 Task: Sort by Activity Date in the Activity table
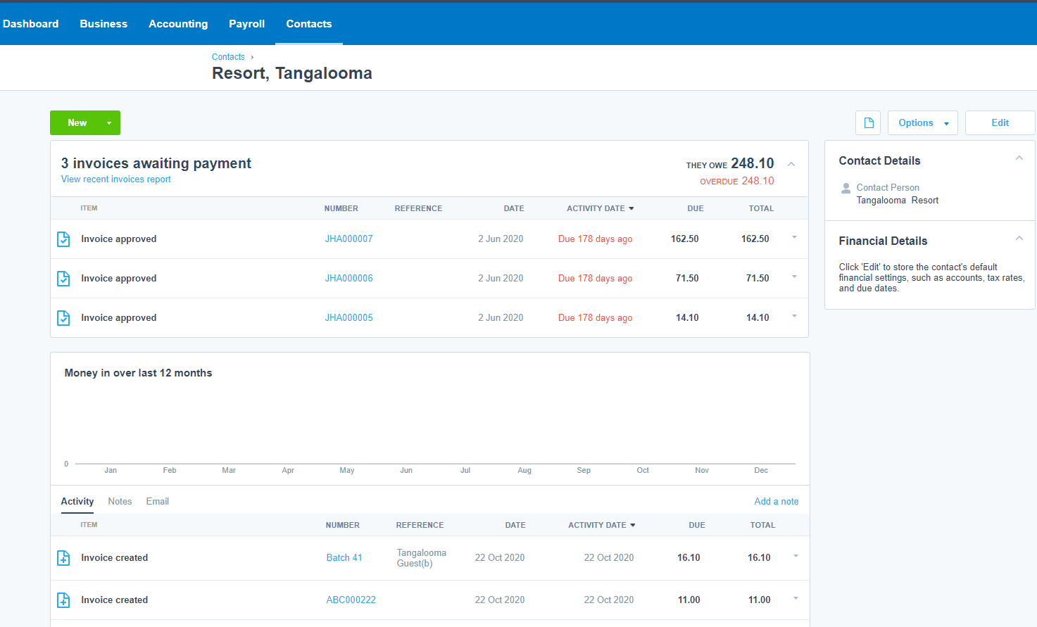click(601, 525)
